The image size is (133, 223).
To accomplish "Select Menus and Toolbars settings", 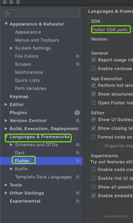I will point(37,40).
